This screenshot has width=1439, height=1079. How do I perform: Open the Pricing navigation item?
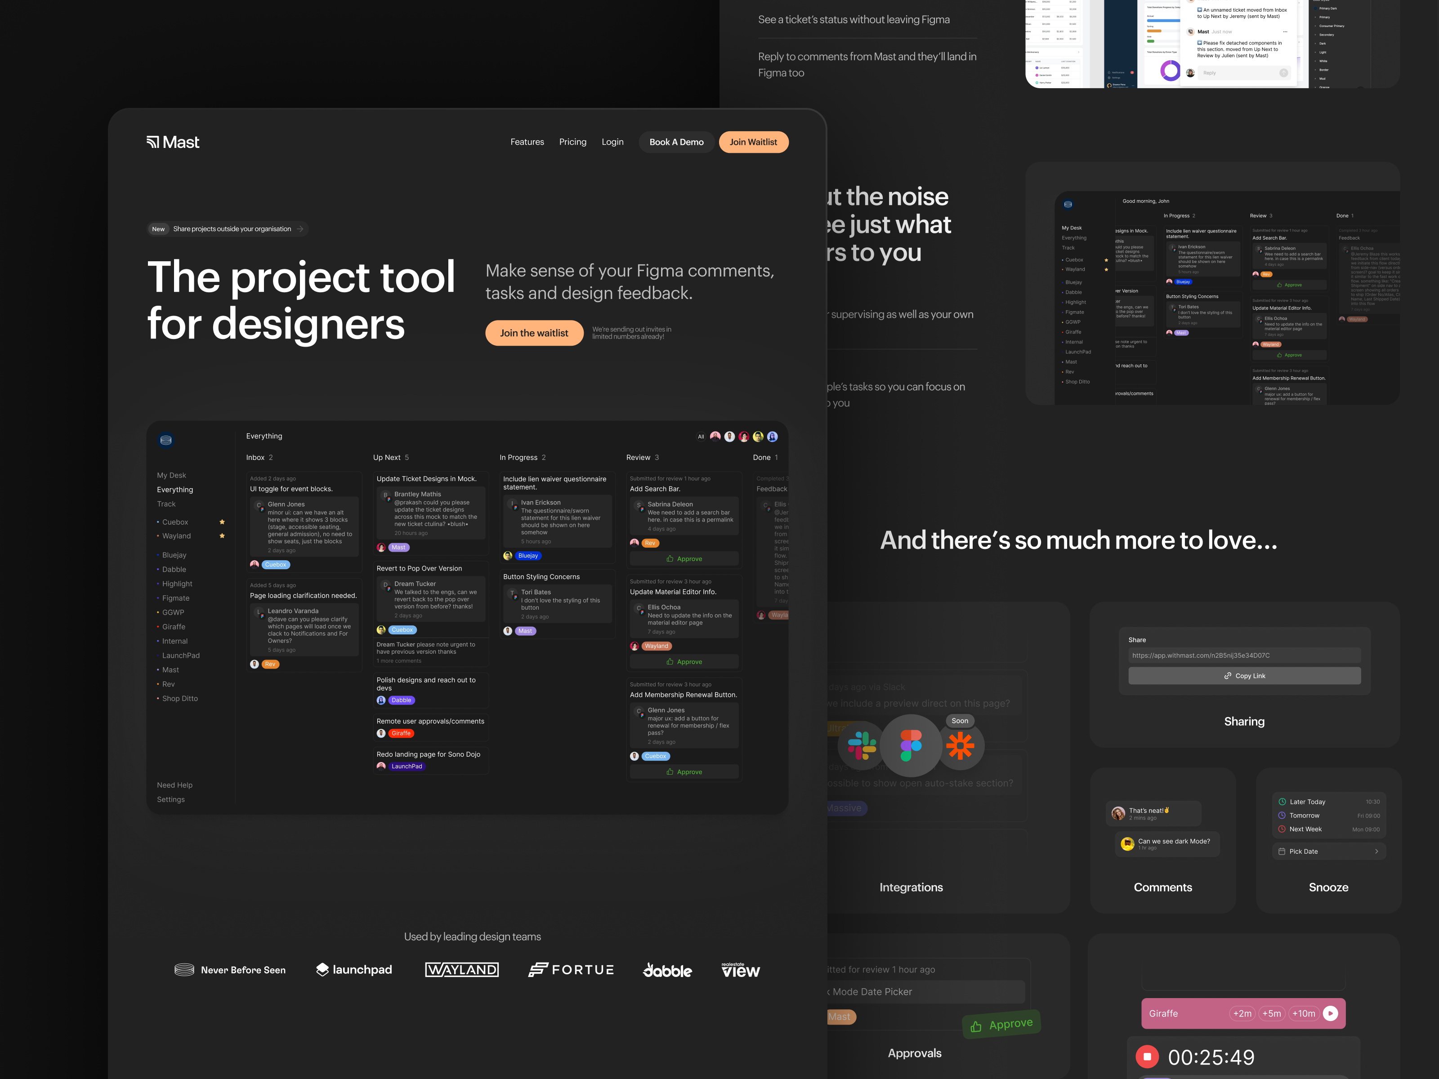(x=572, y=142)
